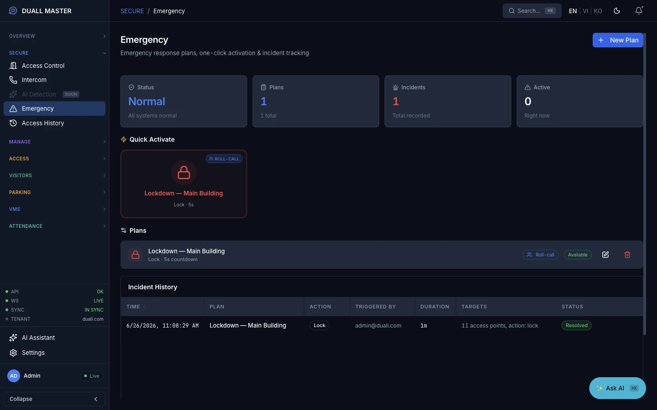Click the siren icon on Incidents card
The image size is (657, 410).
[396, 87]
